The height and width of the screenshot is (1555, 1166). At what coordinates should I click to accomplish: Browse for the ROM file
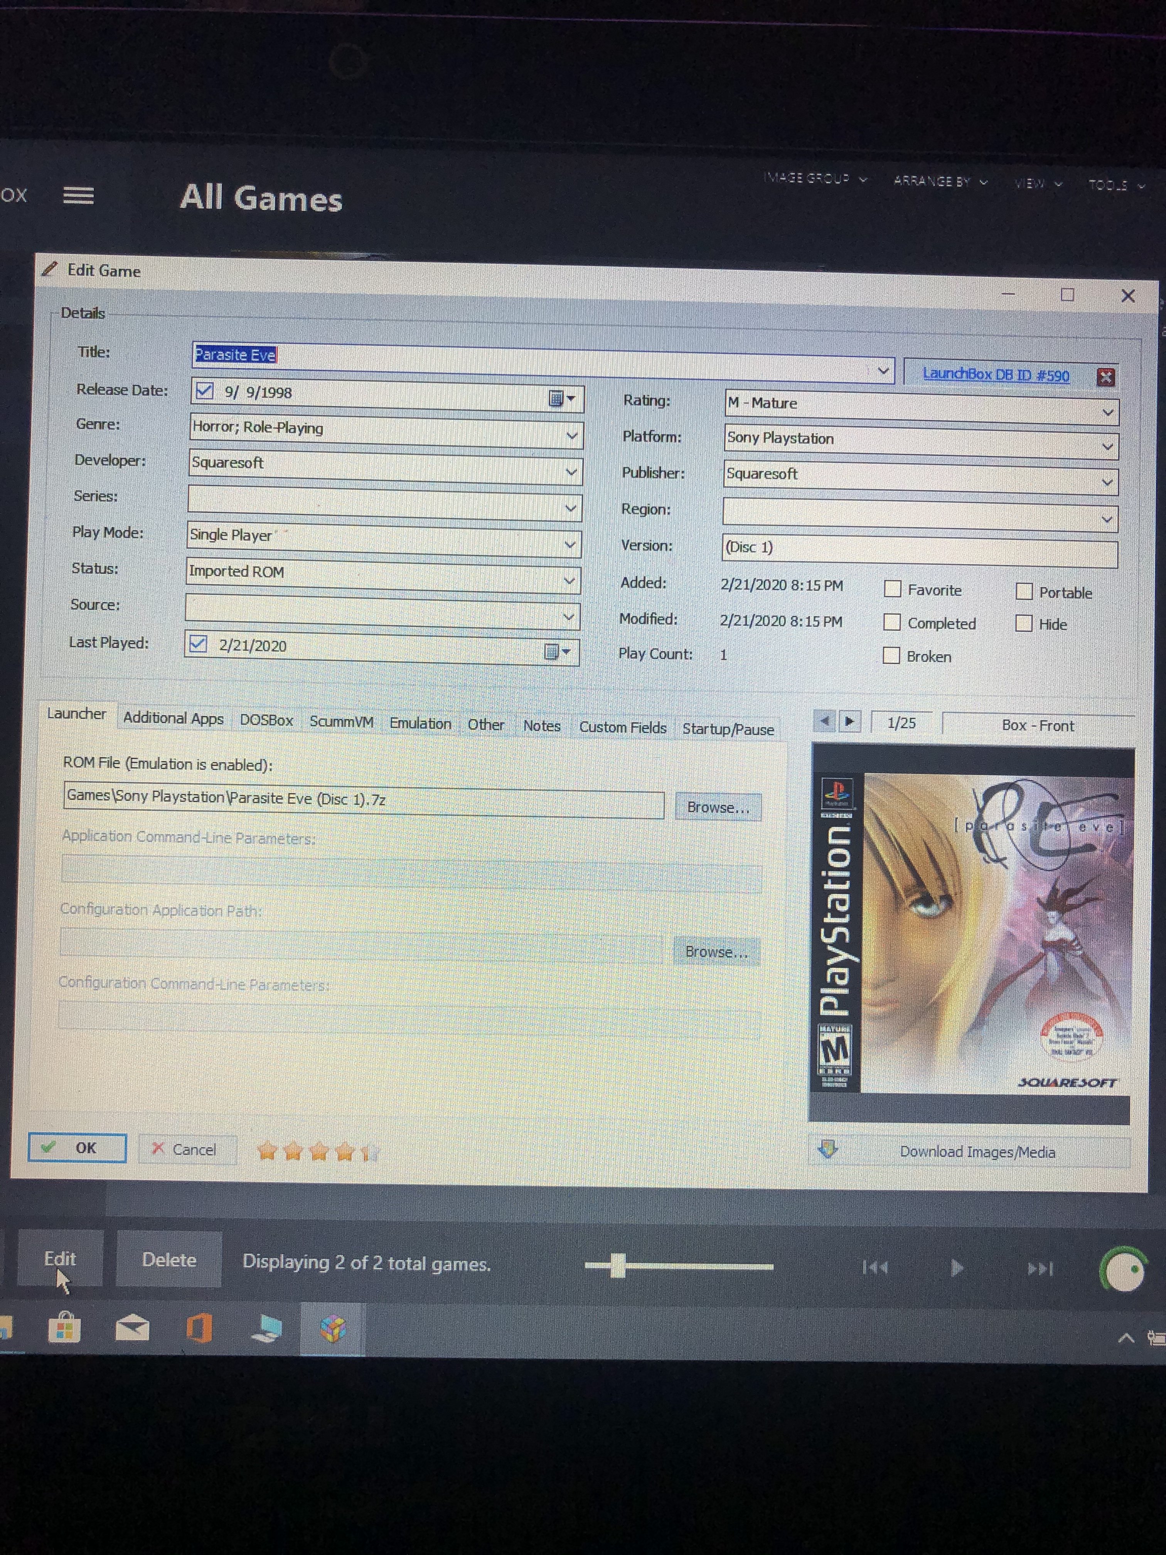pyautogui.click(x=718, y=807)
